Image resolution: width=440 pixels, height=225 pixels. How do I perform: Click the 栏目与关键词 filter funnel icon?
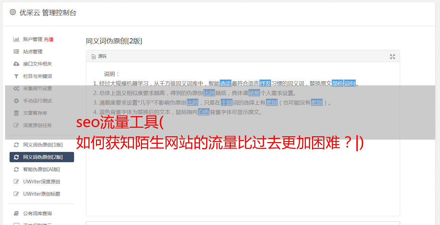pyautogui.click(x=16, y=76)
